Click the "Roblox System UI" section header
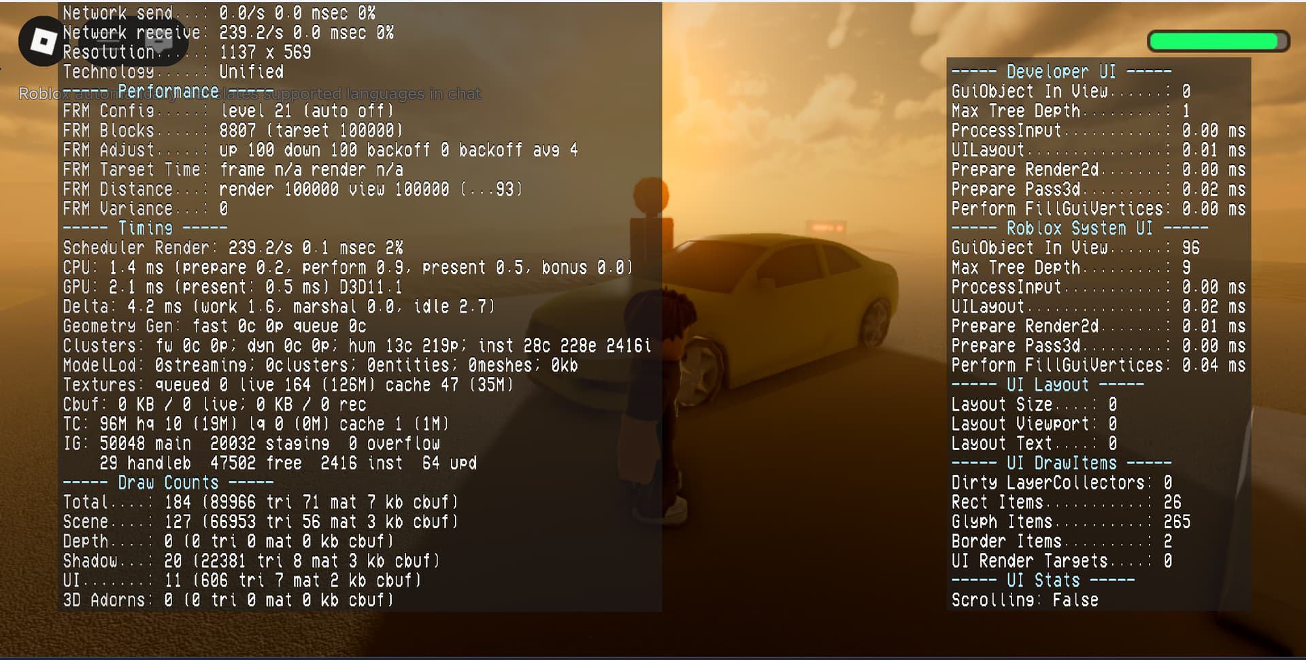Viewport: 1306px width, 660px height. point(1080,228)
